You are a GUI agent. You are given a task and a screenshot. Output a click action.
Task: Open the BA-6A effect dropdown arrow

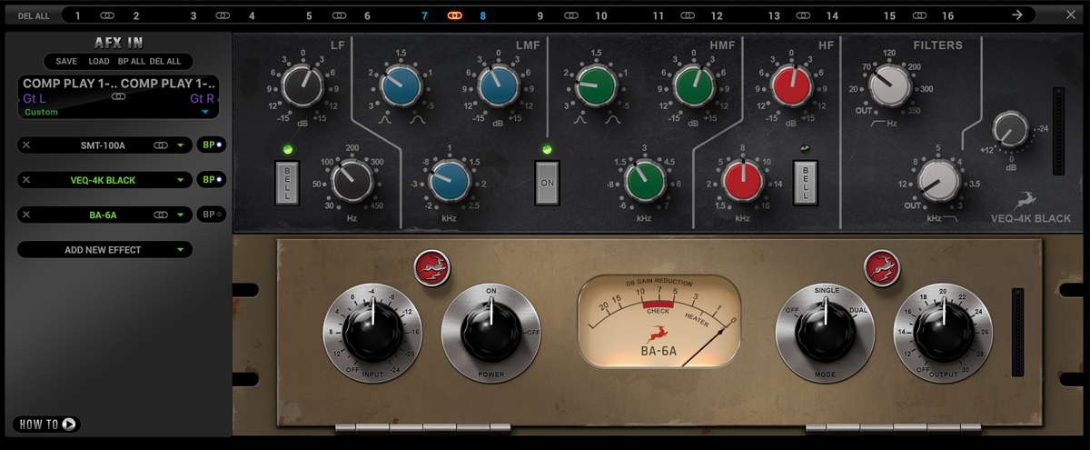(x=181, y=215)
